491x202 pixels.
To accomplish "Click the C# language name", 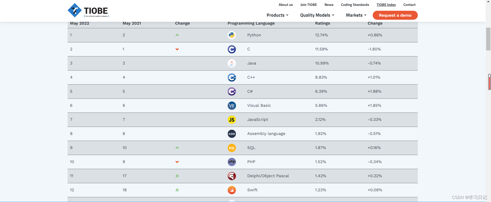I will (250, 91).
